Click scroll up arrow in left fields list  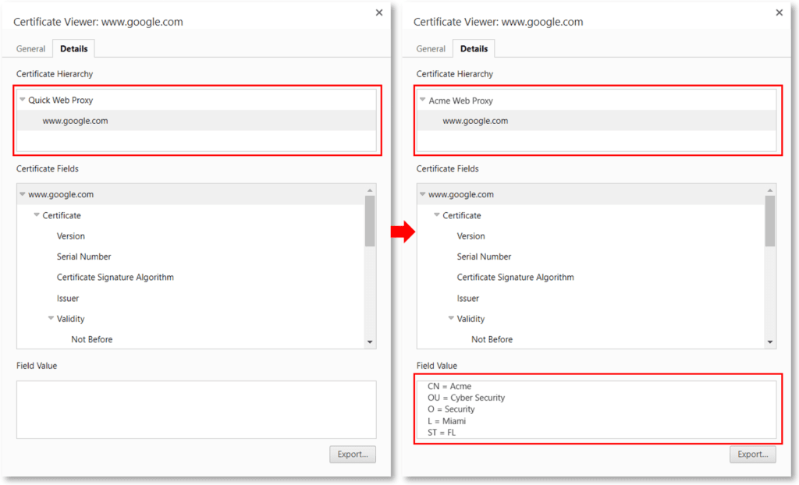click(370, 190)
